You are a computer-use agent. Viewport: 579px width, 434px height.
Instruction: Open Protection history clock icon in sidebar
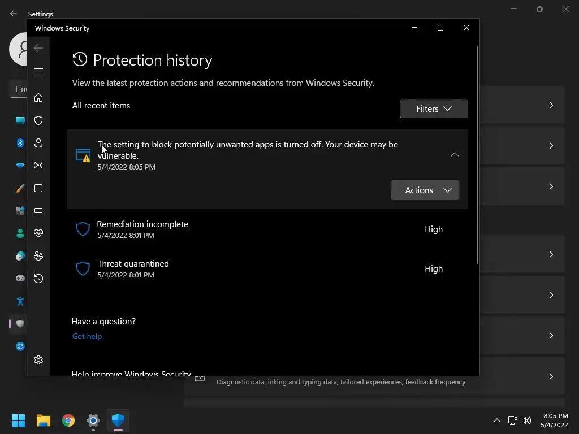(x=38, y=279)
